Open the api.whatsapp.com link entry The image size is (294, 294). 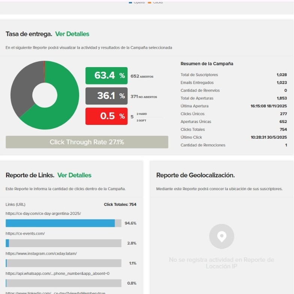pyautogui.click(x=57, y=273)
